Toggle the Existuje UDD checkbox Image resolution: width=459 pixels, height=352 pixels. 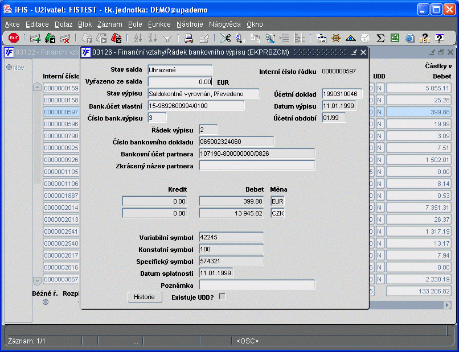[x=223, y=297]
